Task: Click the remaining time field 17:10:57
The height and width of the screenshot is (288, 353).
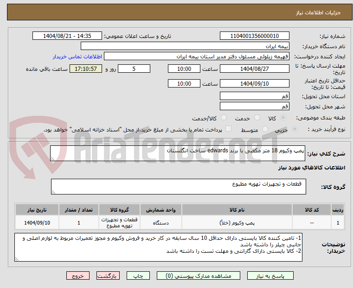Action: tap(86, 69)
